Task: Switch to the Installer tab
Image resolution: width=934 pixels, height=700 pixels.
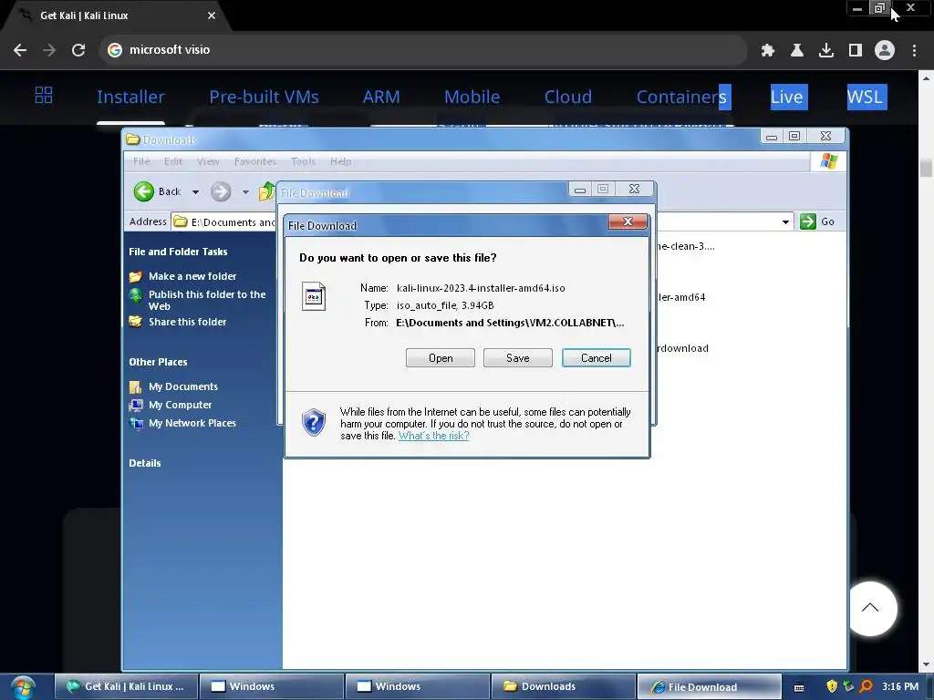Action: 130,97
